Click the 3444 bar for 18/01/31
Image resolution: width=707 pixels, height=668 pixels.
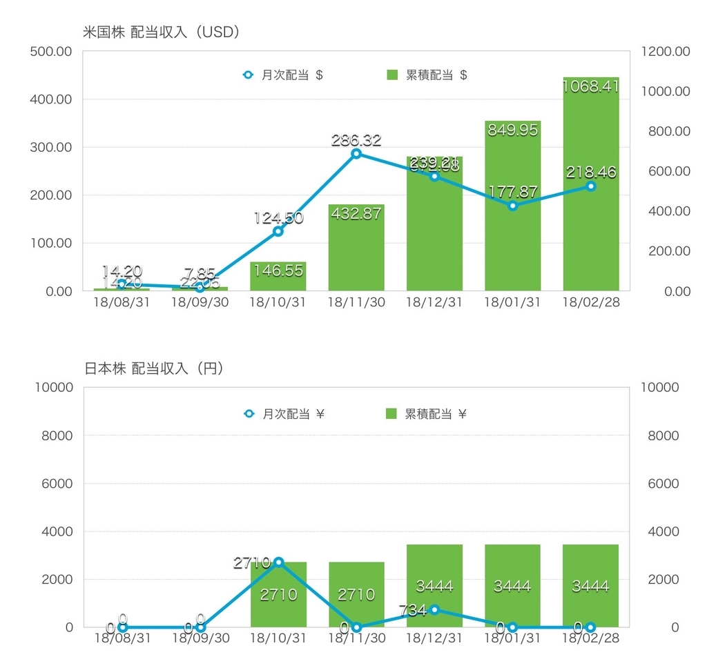pos(513,586)
